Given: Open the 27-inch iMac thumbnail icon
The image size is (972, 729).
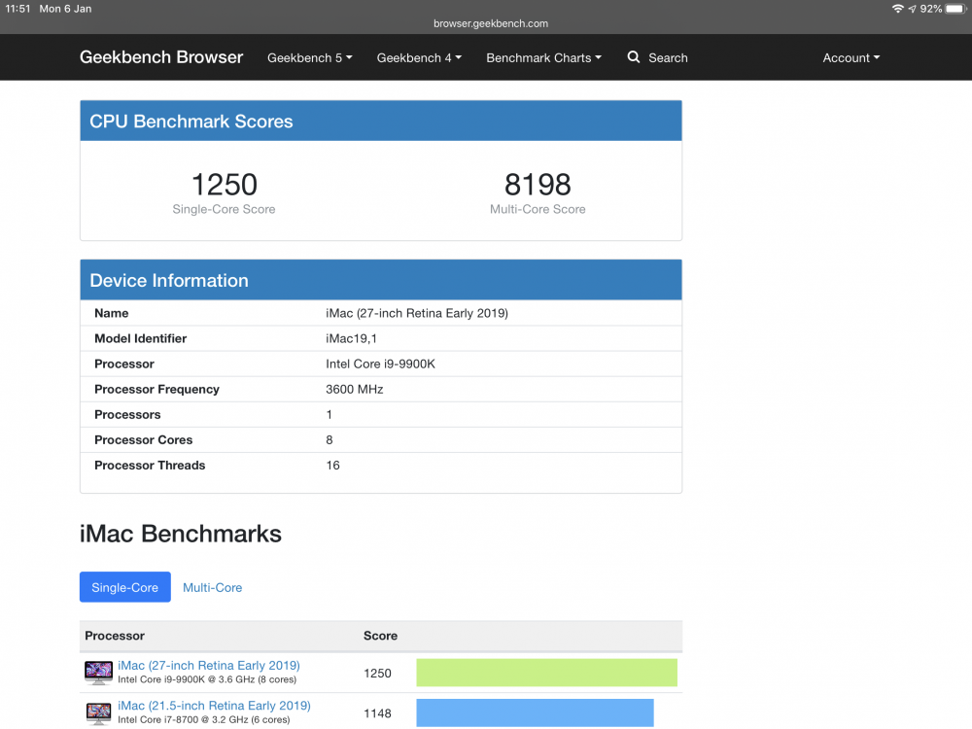Looking at the screenshot, I should pos(98,673).
